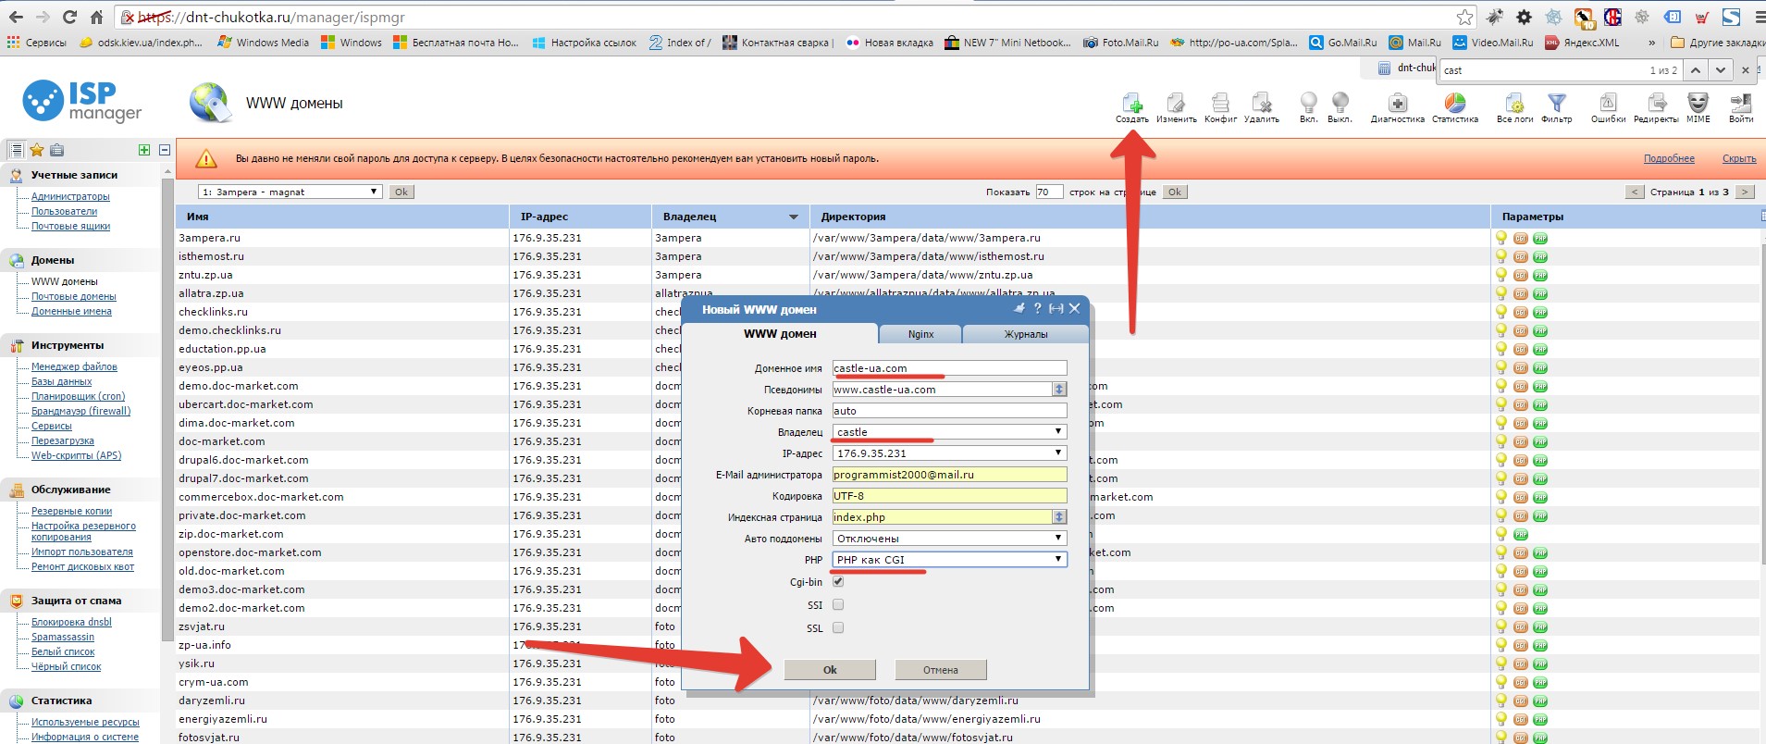Go to the next page of domains
Viewport: 1766px width, 744px height.
(x=1745, y=192)
